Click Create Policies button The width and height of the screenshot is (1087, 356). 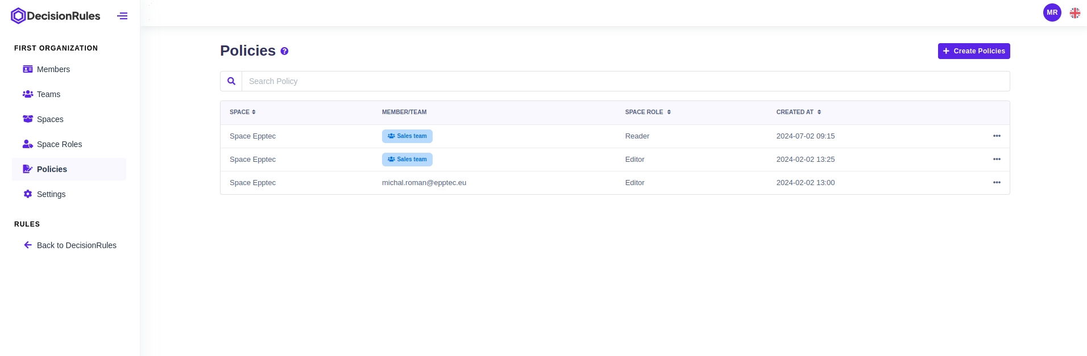pos(973,51)
